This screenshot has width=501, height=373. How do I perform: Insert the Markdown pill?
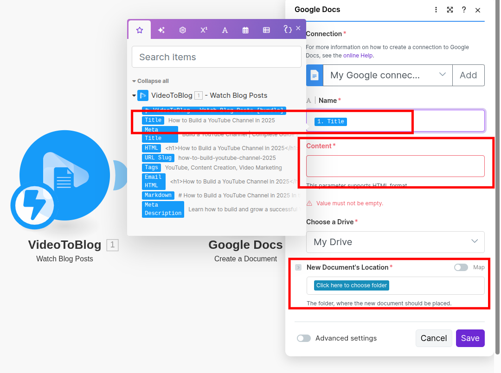tap(158, 195)
